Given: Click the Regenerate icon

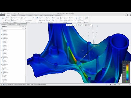Looking at the screenshot, I should [3, 18].
